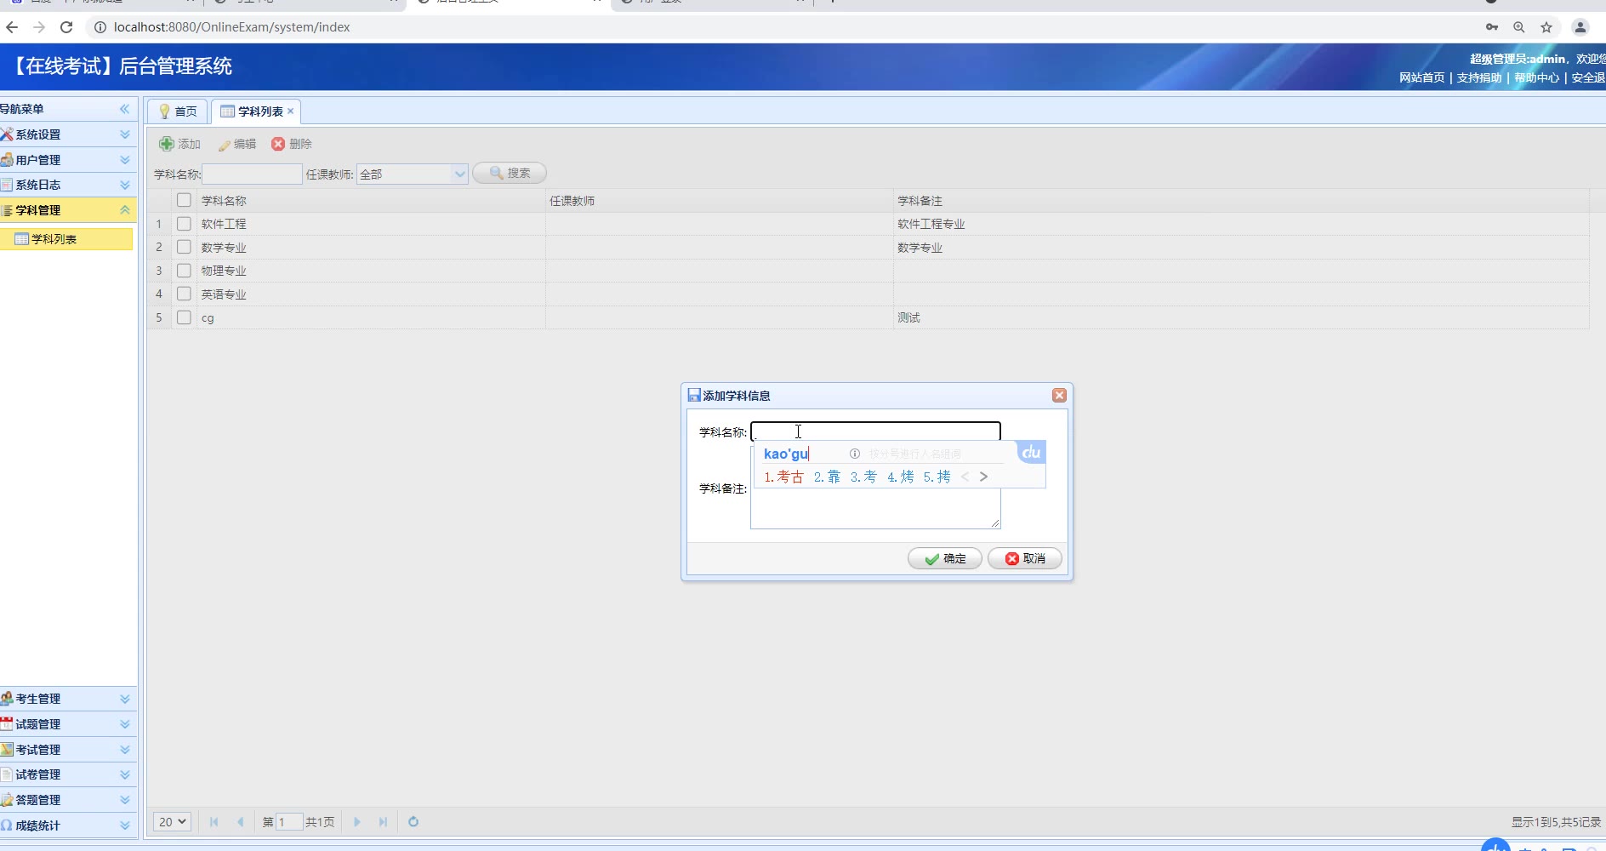Click the 确定 button in the dialog
The image size is (1606, 851).
(945, 559)
